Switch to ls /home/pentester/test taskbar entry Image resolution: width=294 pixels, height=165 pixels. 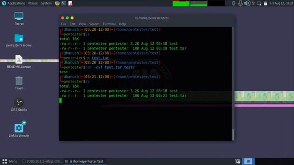tap(85, 161)
